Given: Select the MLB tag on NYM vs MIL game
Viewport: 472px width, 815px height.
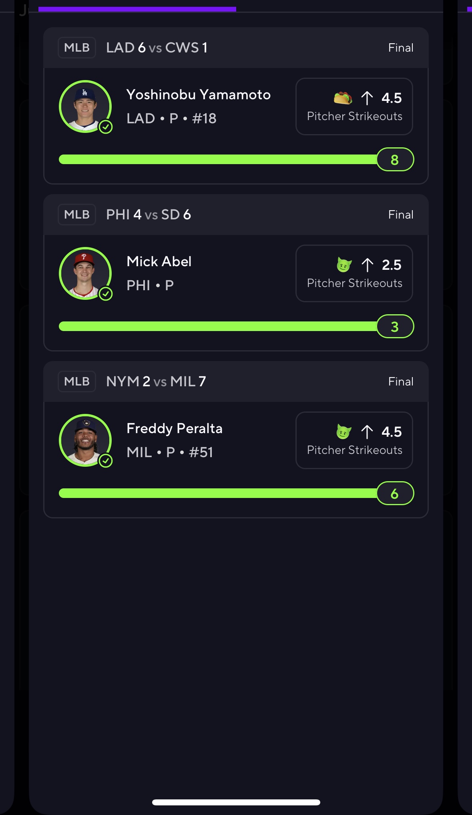Looking at the screenshot, I should click(x=77, y=381).
